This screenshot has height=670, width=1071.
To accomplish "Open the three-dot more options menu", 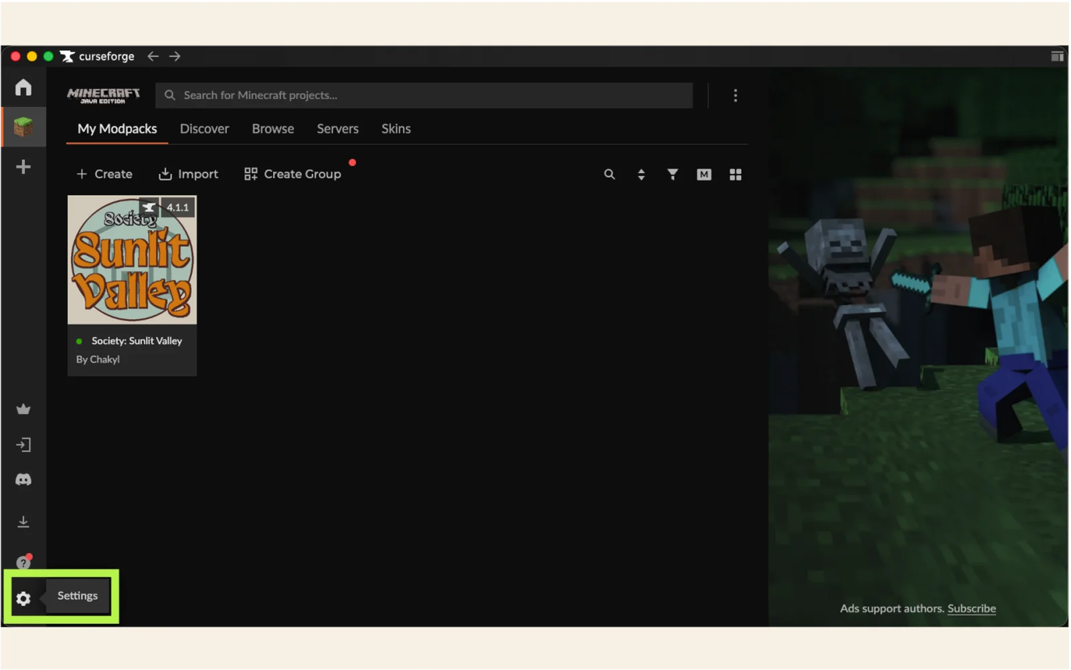I will tap(735, 96).
